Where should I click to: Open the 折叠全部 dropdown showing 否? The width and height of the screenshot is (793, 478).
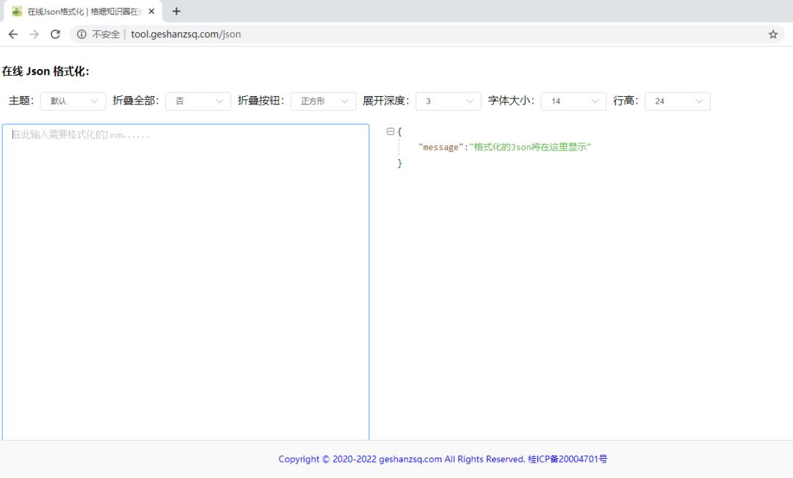point(198,101)
